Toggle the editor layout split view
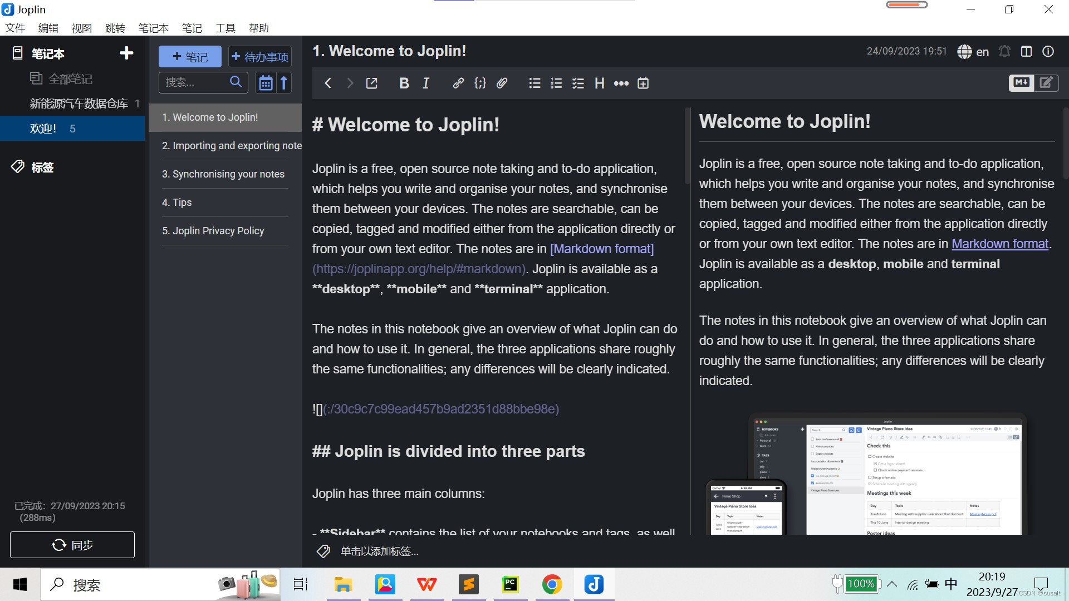 (1026, 52)
